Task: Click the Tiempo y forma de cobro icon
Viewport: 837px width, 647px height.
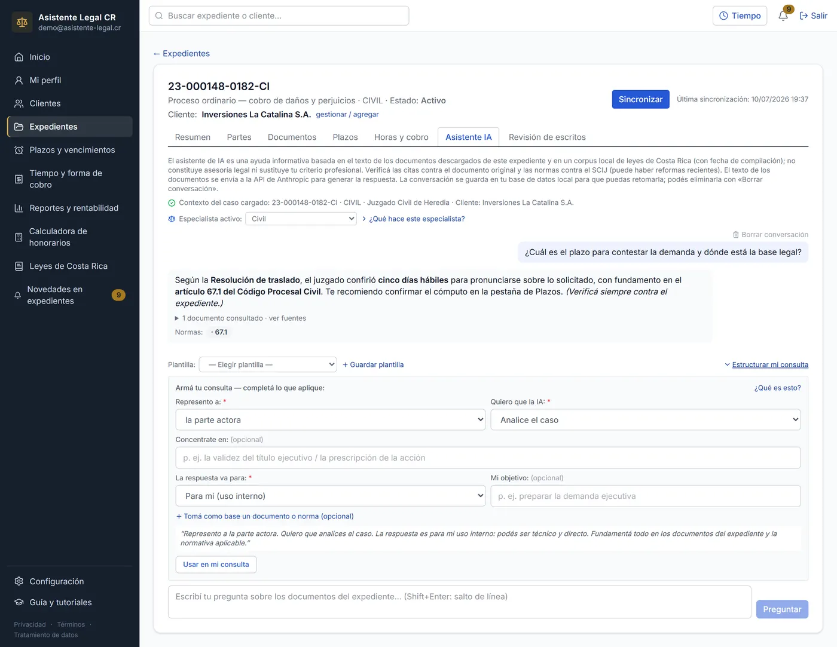Action: tap(19, 179)
